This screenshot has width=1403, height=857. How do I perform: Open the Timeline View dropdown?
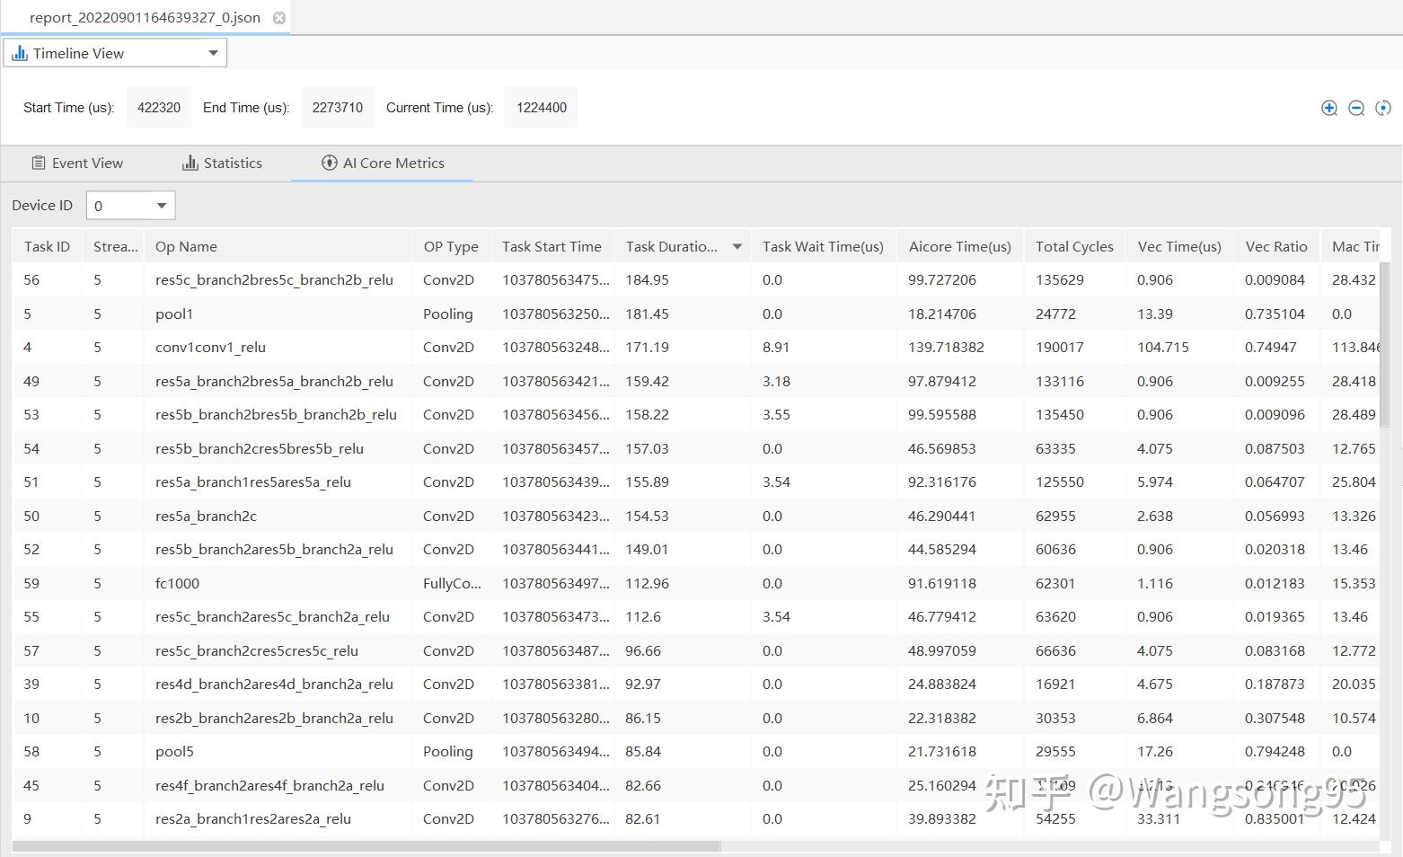(x=213, y=53)
